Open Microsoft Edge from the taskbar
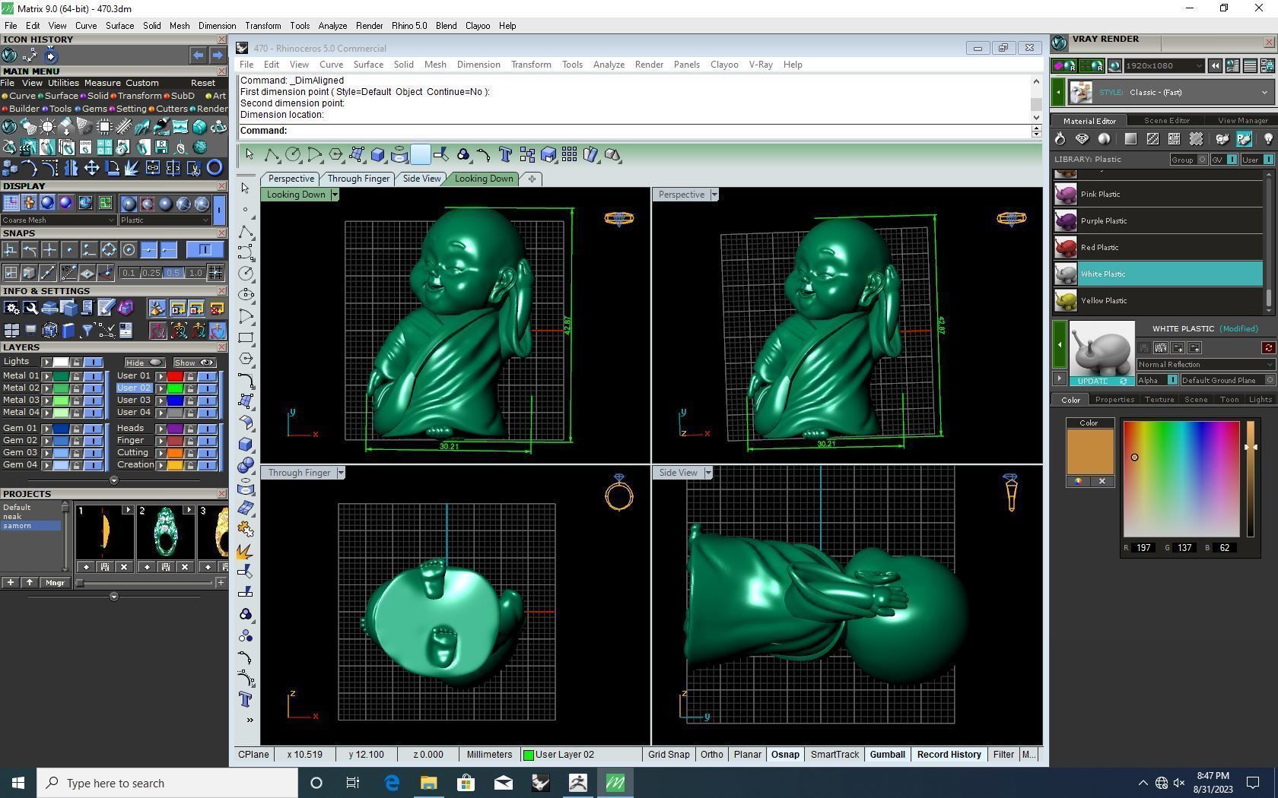Viewport: 1278px width, 798px height. coord(391,783)
